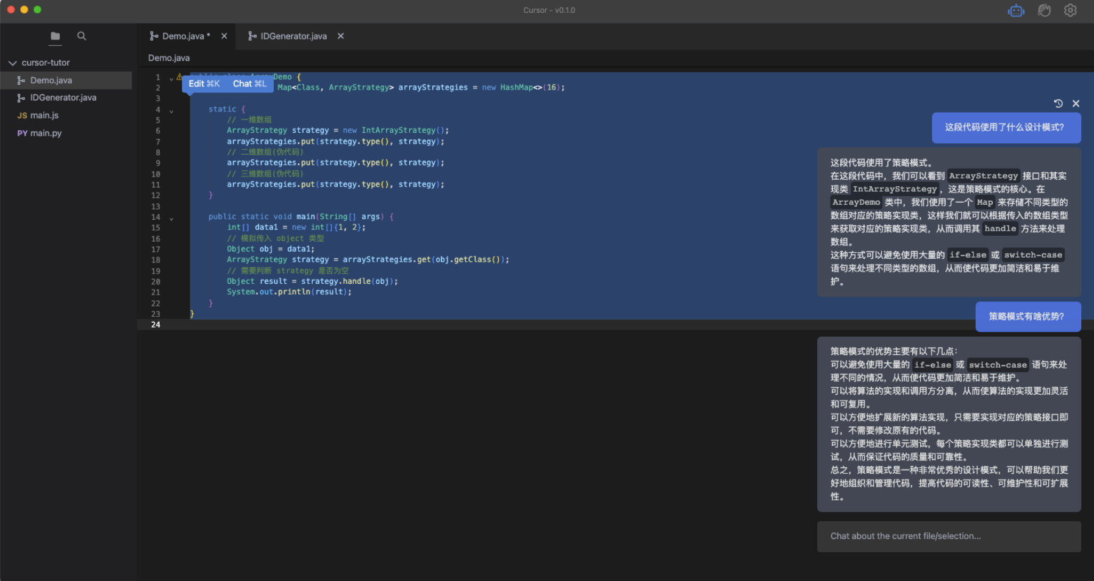Click the chat history clock icon

coord(1058,104)
